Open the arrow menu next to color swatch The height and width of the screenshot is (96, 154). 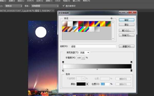pos(87,84)
